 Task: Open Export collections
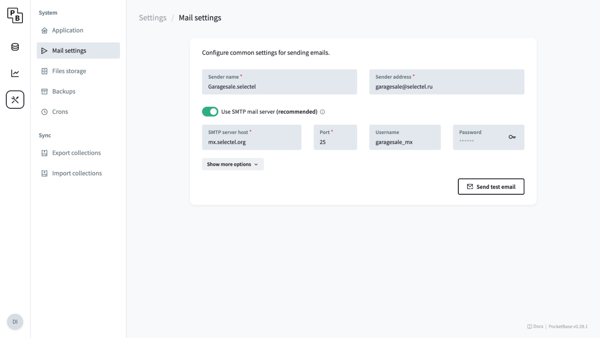78,153
